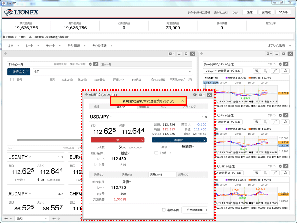
Task: Switch to the ストリーミング order tab
Action: (x=193, y=107)
